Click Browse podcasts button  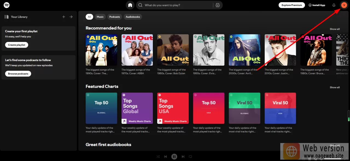[x=18, y=74]
